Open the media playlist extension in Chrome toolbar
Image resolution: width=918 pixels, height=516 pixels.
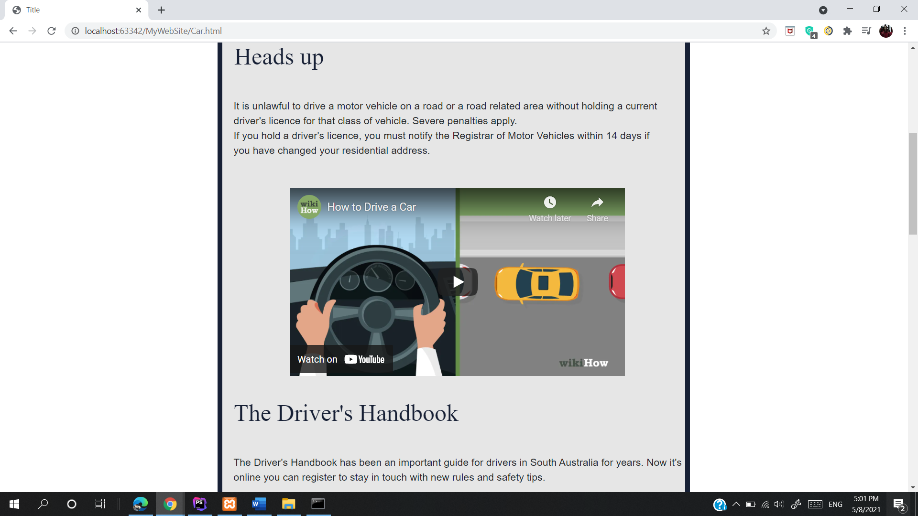[x=866, y=31]
